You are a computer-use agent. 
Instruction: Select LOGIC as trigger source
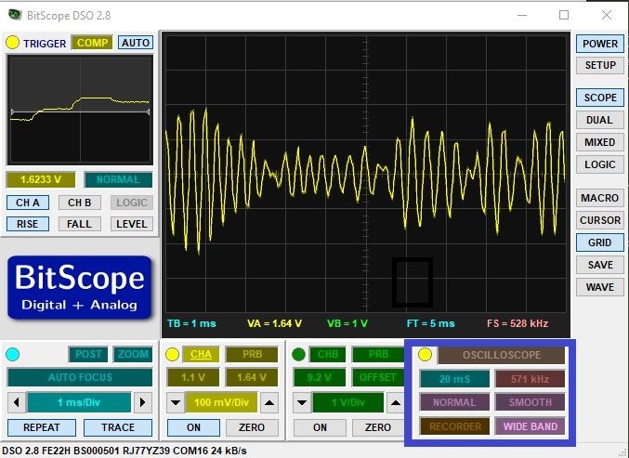point(132,203)
